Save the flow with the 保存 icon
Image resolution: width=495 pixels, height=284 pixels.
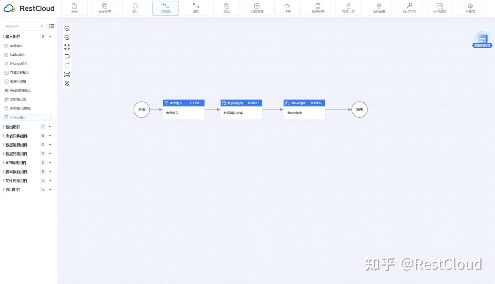[74, 8]
